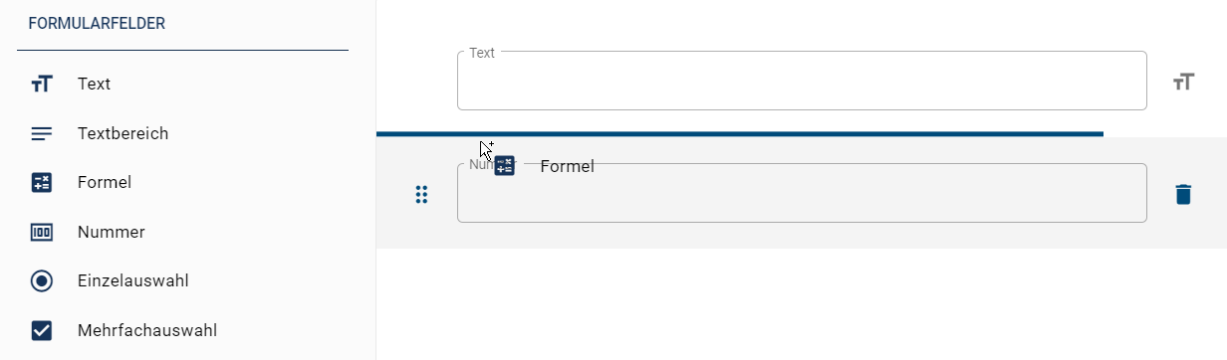Pick the Formel calculator icon in sidebar
This screenshot has height=360, width=1227.
tap(41, 182)
